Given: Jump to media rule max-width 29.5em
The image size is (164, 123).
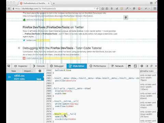Looking at the screenshot, I should click(148, 114).
